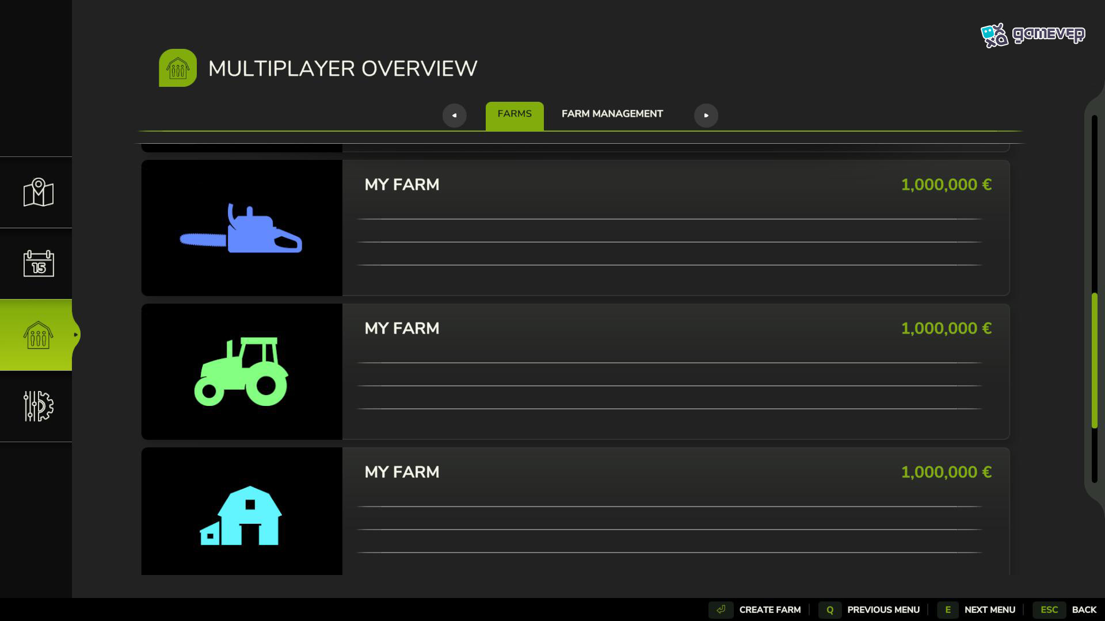Click the ESC key hint icon

pos(1049,609)
